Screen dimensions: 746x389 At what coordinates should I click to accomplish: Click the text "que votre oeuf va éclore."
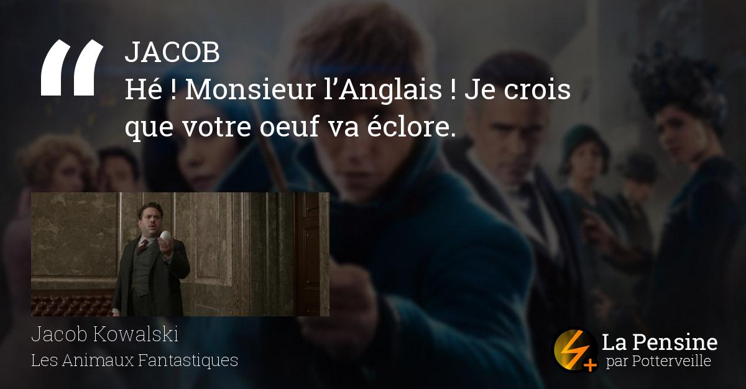click(x=290, y=127)
